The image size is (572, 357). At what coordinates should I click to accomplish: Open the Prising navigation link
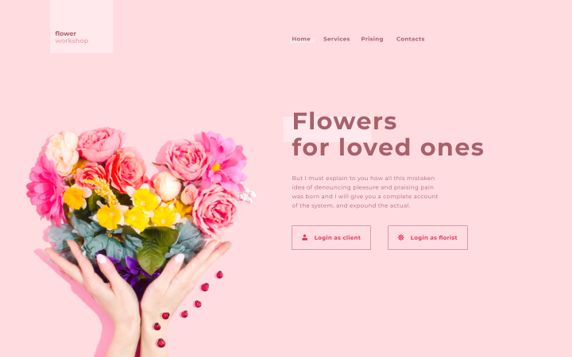click(x=372, y=39)
